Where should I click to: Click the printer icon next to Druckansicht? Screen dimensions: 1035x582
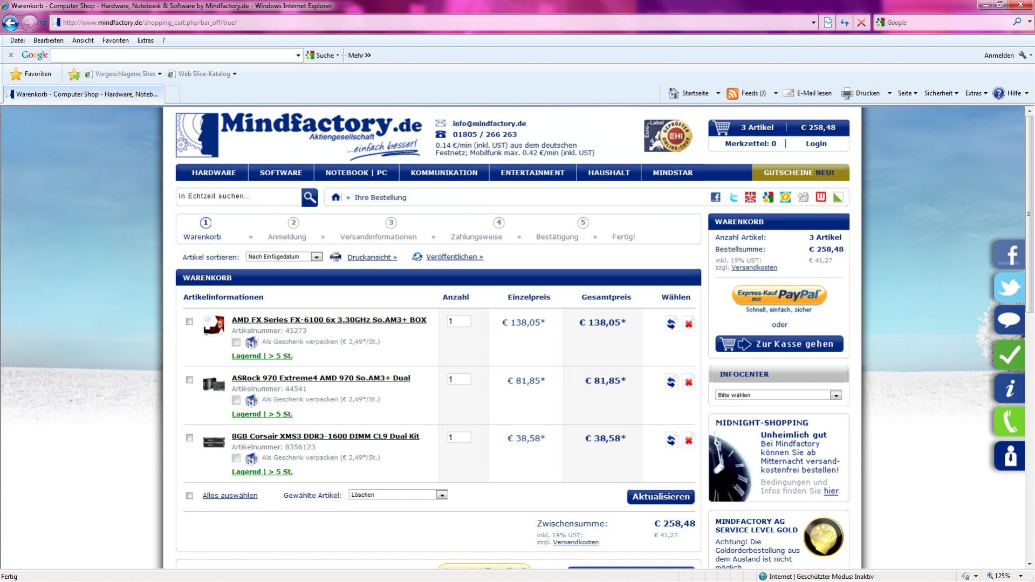335,257
